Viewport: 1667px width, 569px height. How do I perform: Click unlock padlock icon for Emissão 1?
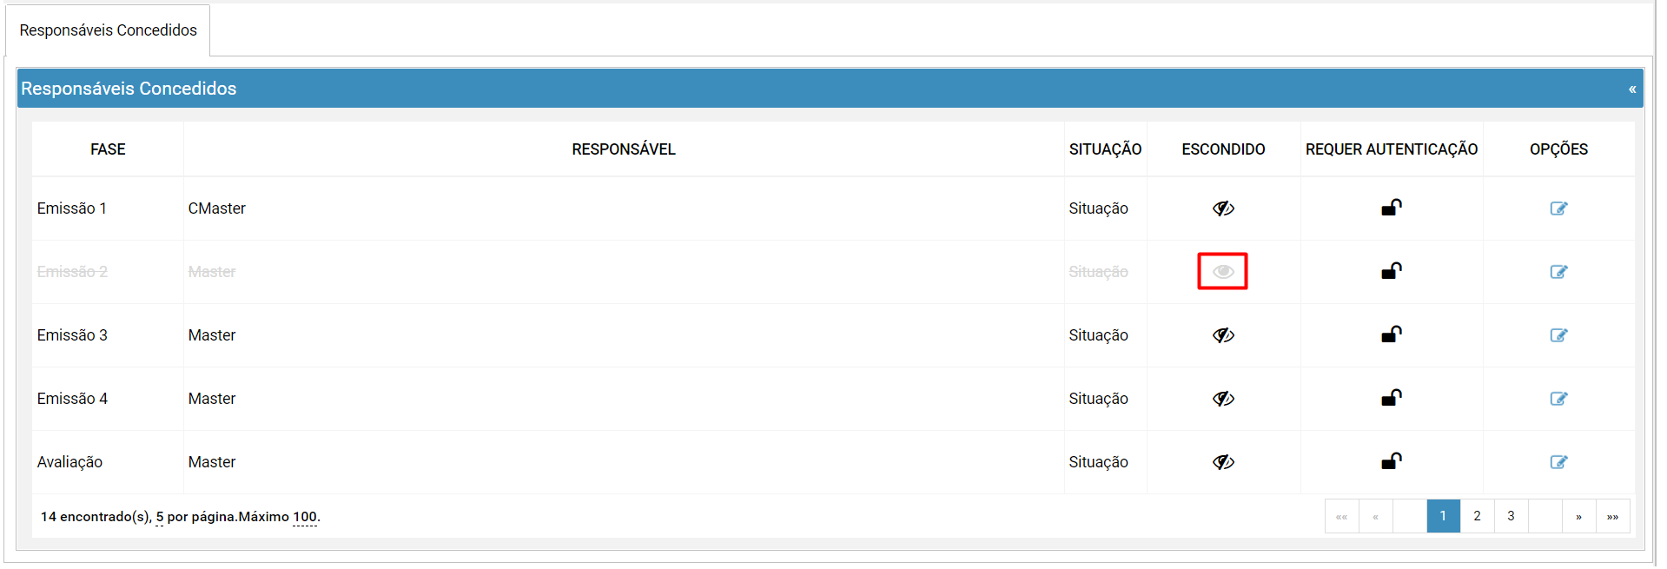coord(1392,208)
